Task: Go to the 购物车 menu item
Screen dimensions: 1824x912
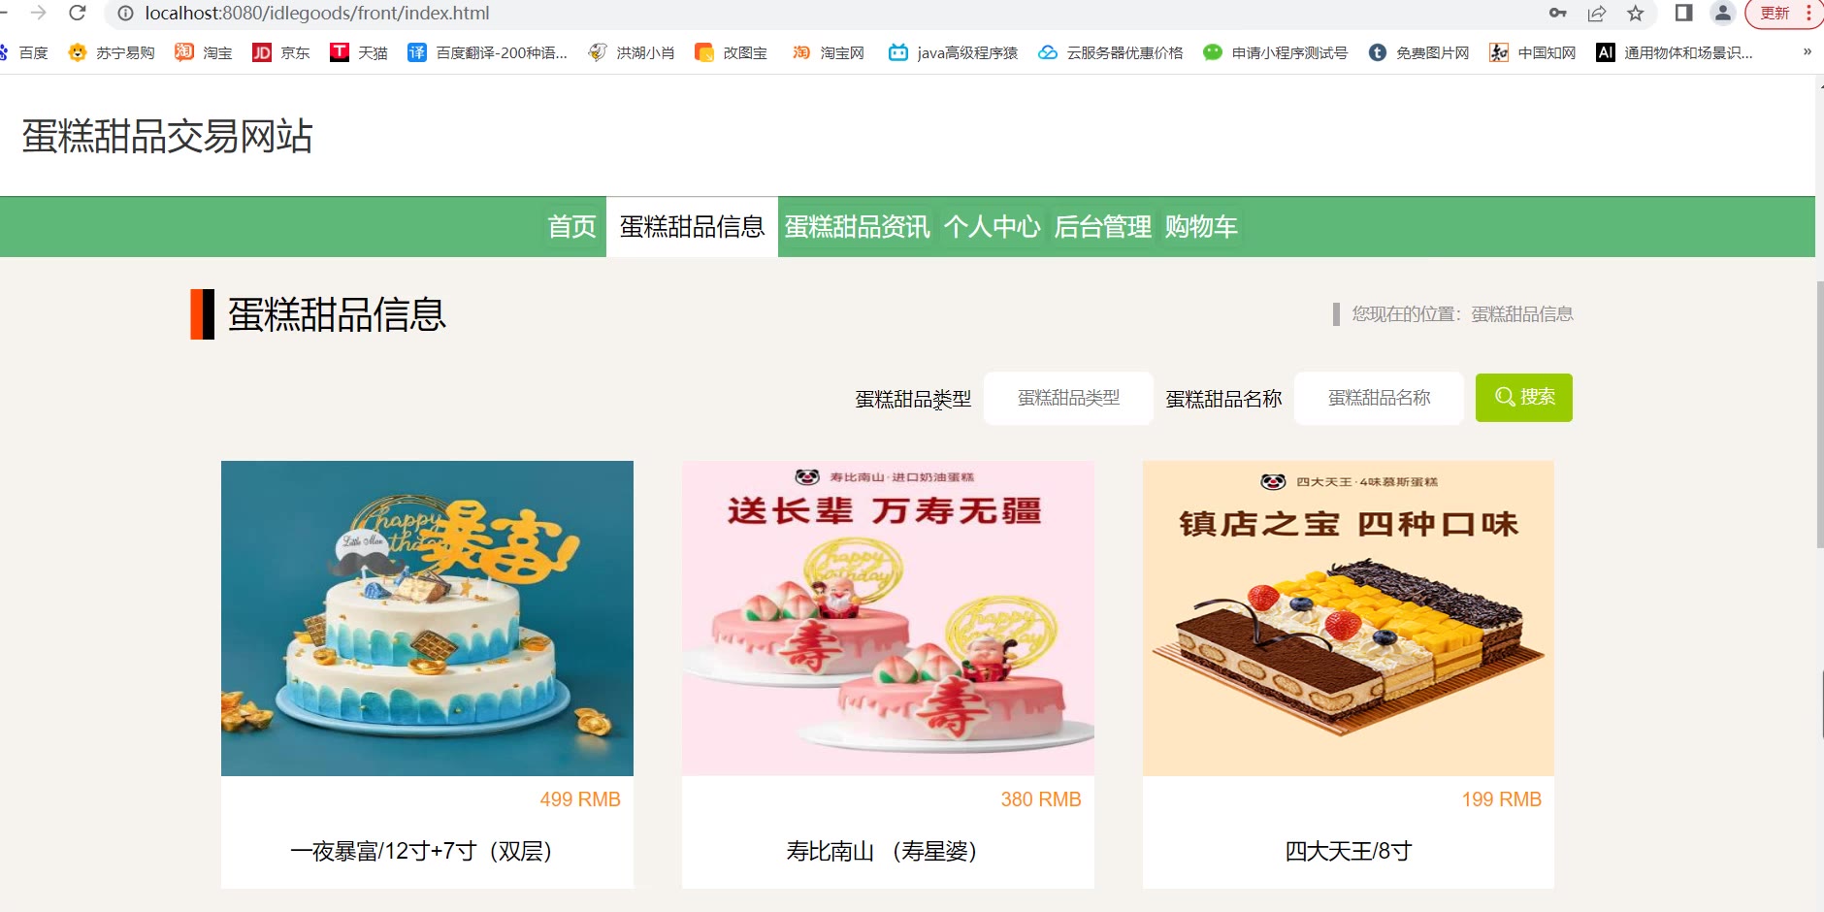Action: point(1201,226)
